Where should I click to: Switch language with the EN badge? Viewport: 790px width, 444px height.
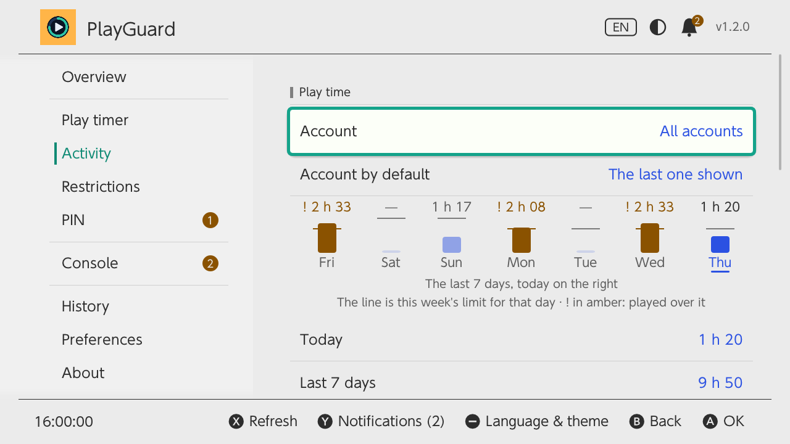coord(621,27)
